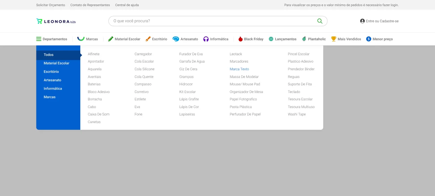Open Contato de Representantes link

[90, 5]
